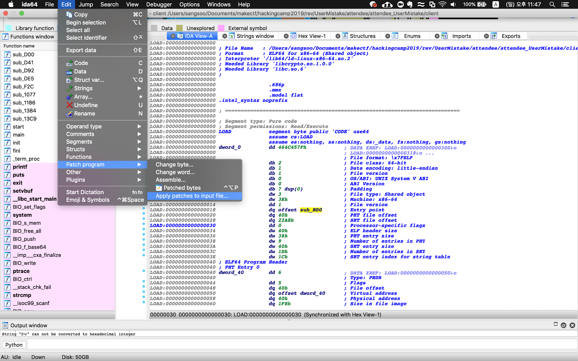Screen dimensions: 578x361
Task: Expand the Functions submenu
Action: click(x=103, y=157)
